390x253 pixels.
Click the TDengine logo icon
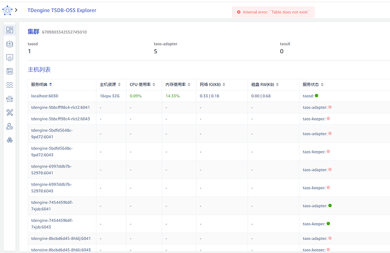tap(7, 10)
